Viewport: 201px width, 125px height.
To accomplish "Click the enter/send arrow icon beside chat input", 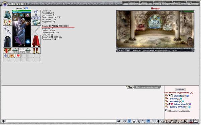I will 119,121.
